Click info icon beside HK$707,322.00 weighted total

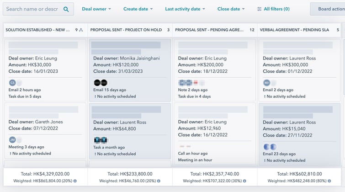[244, 181]
